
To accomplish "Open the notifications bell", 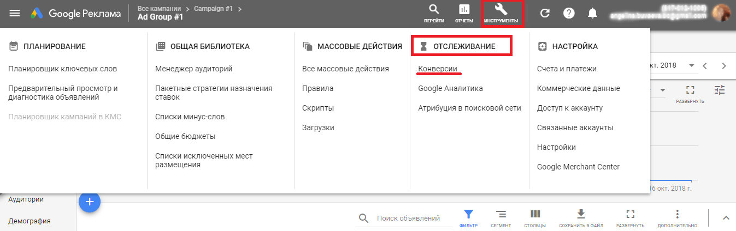I will tap(593, 13).
